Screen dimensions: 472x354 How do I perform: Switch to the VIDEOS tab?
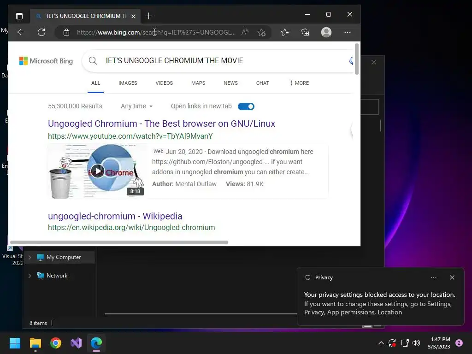click(165, 83)
